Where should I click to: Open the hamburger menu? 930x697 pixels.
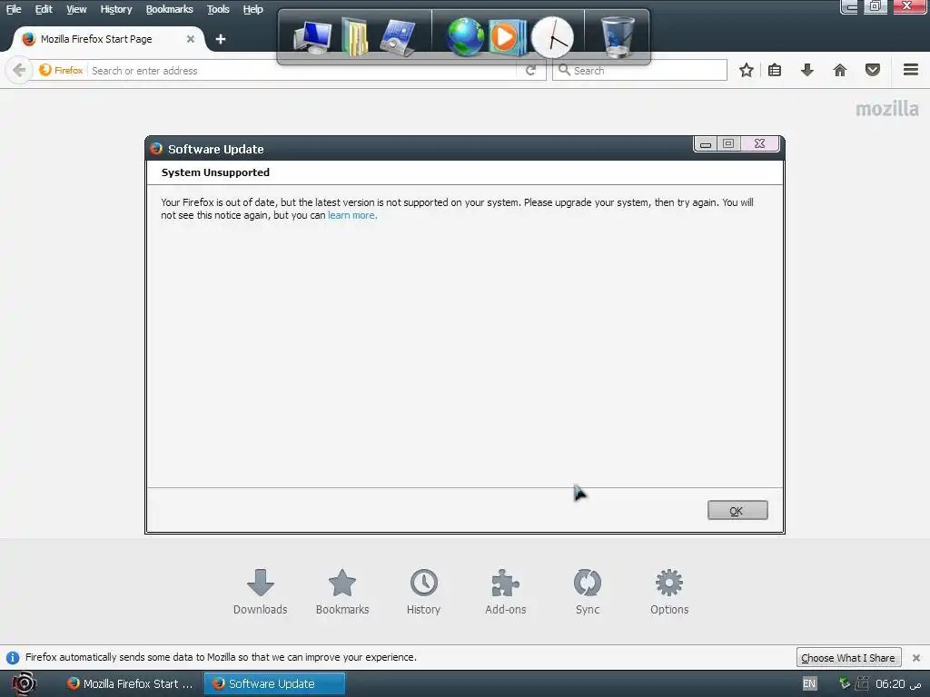pyautogui.click(x=911, y=70)
